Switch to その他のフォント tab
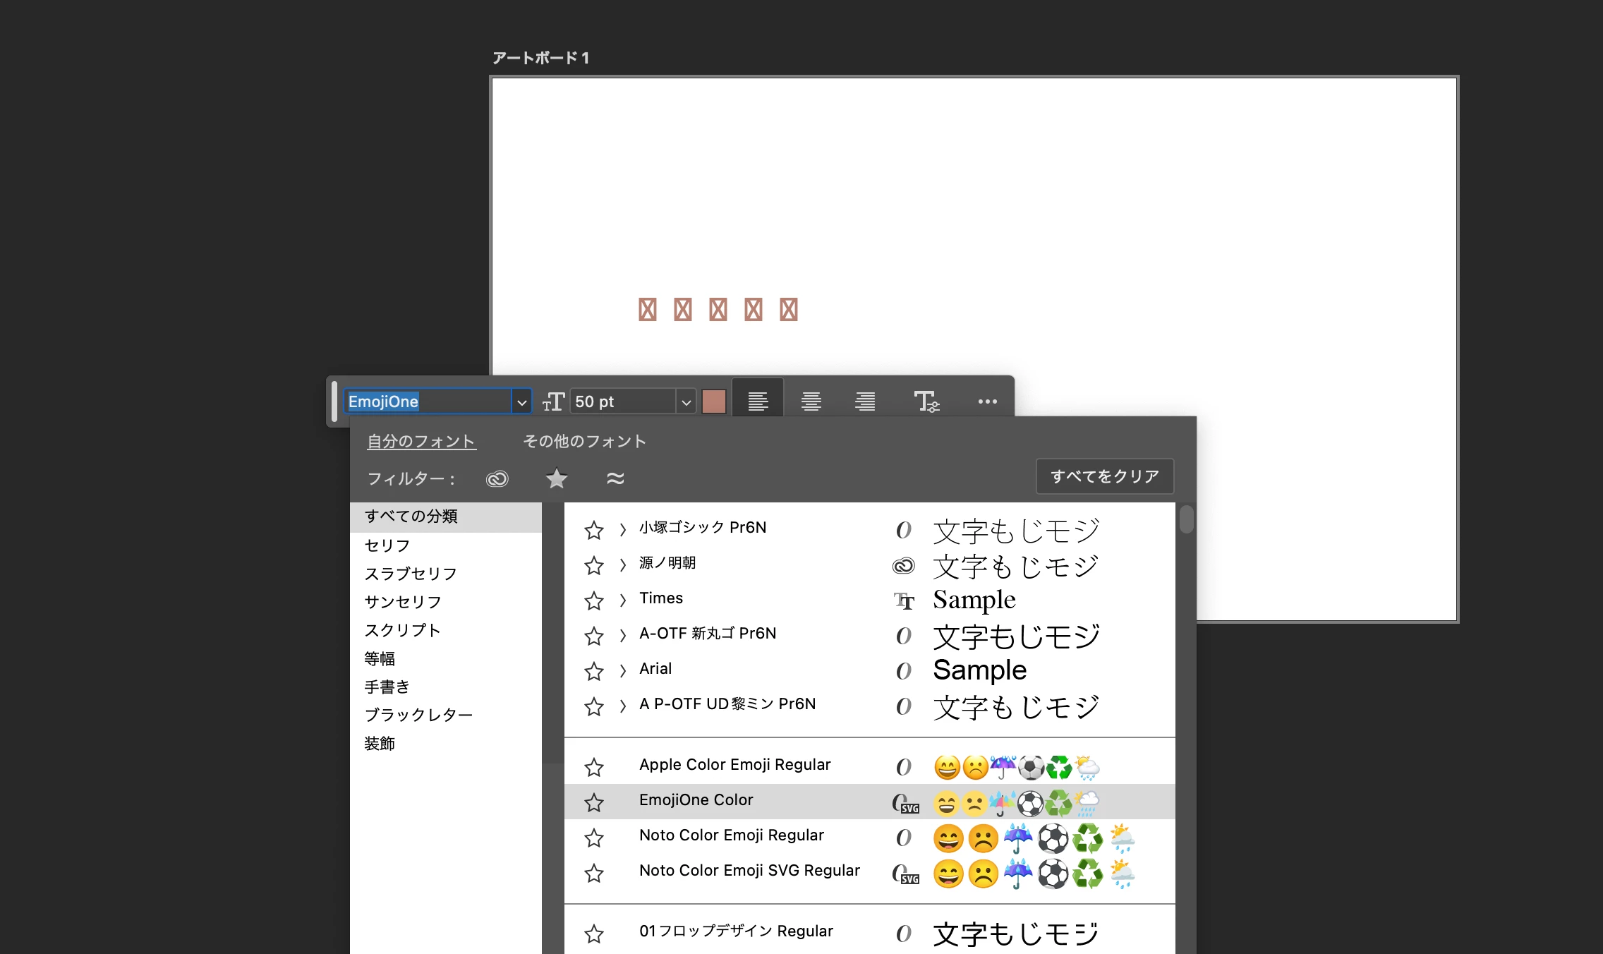The image size is (1603, 954). click(x=584, y=442)
